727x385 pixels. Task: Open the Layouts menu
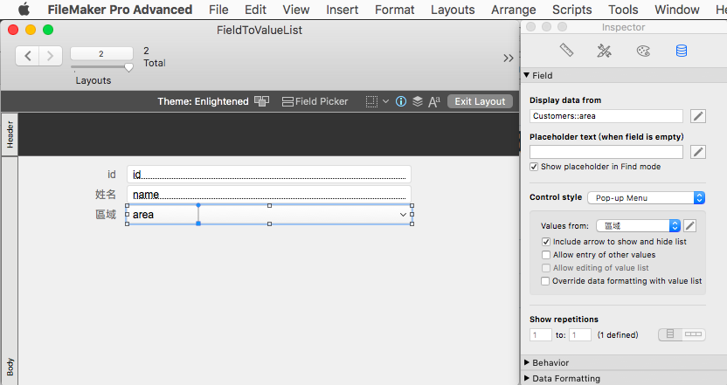click(453, 10)
